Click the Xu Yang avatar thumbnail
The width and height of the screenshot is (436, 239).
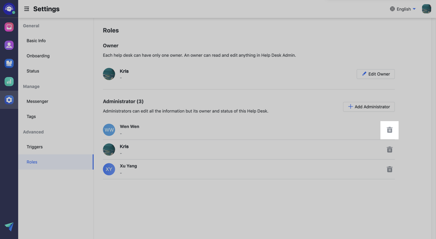click(109, 169)
